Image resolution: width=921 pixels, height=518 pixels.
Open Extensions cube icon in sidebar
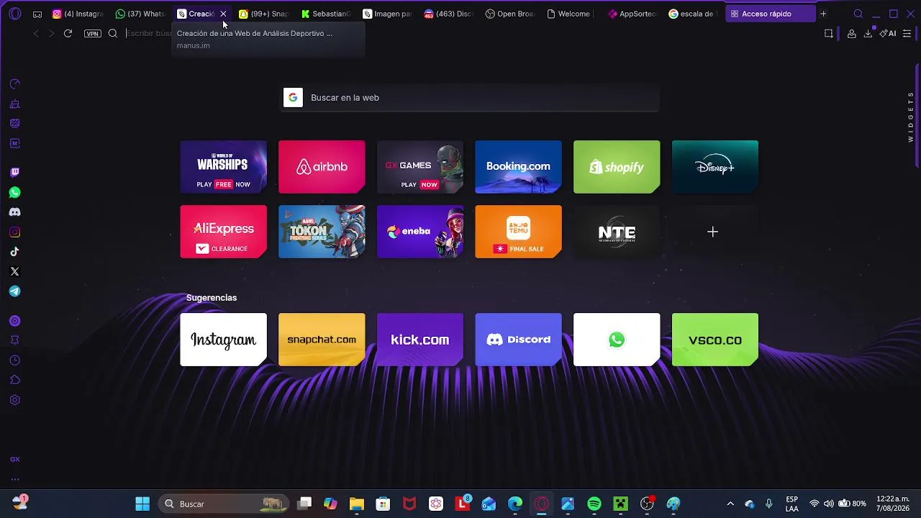tap(14, 380)
